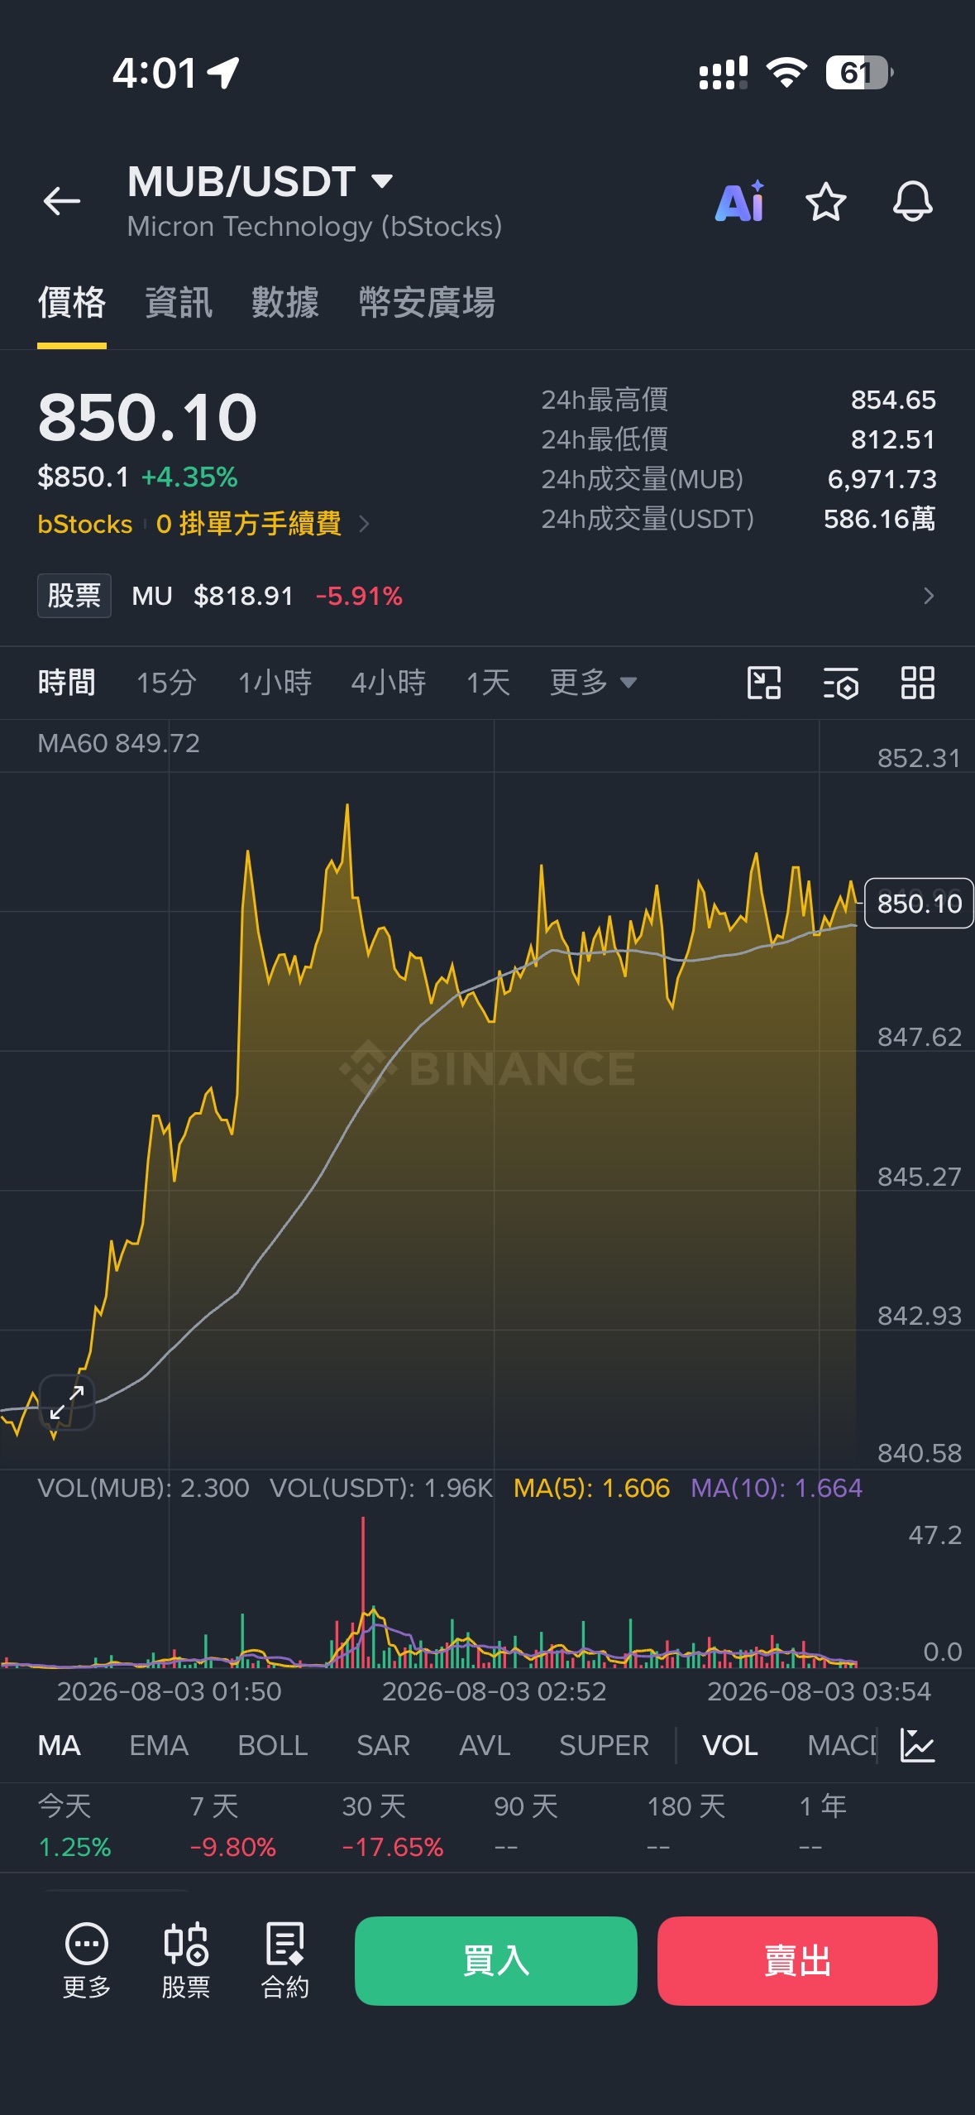Tap 0 掛單方手續費 link

pos(248,524)
